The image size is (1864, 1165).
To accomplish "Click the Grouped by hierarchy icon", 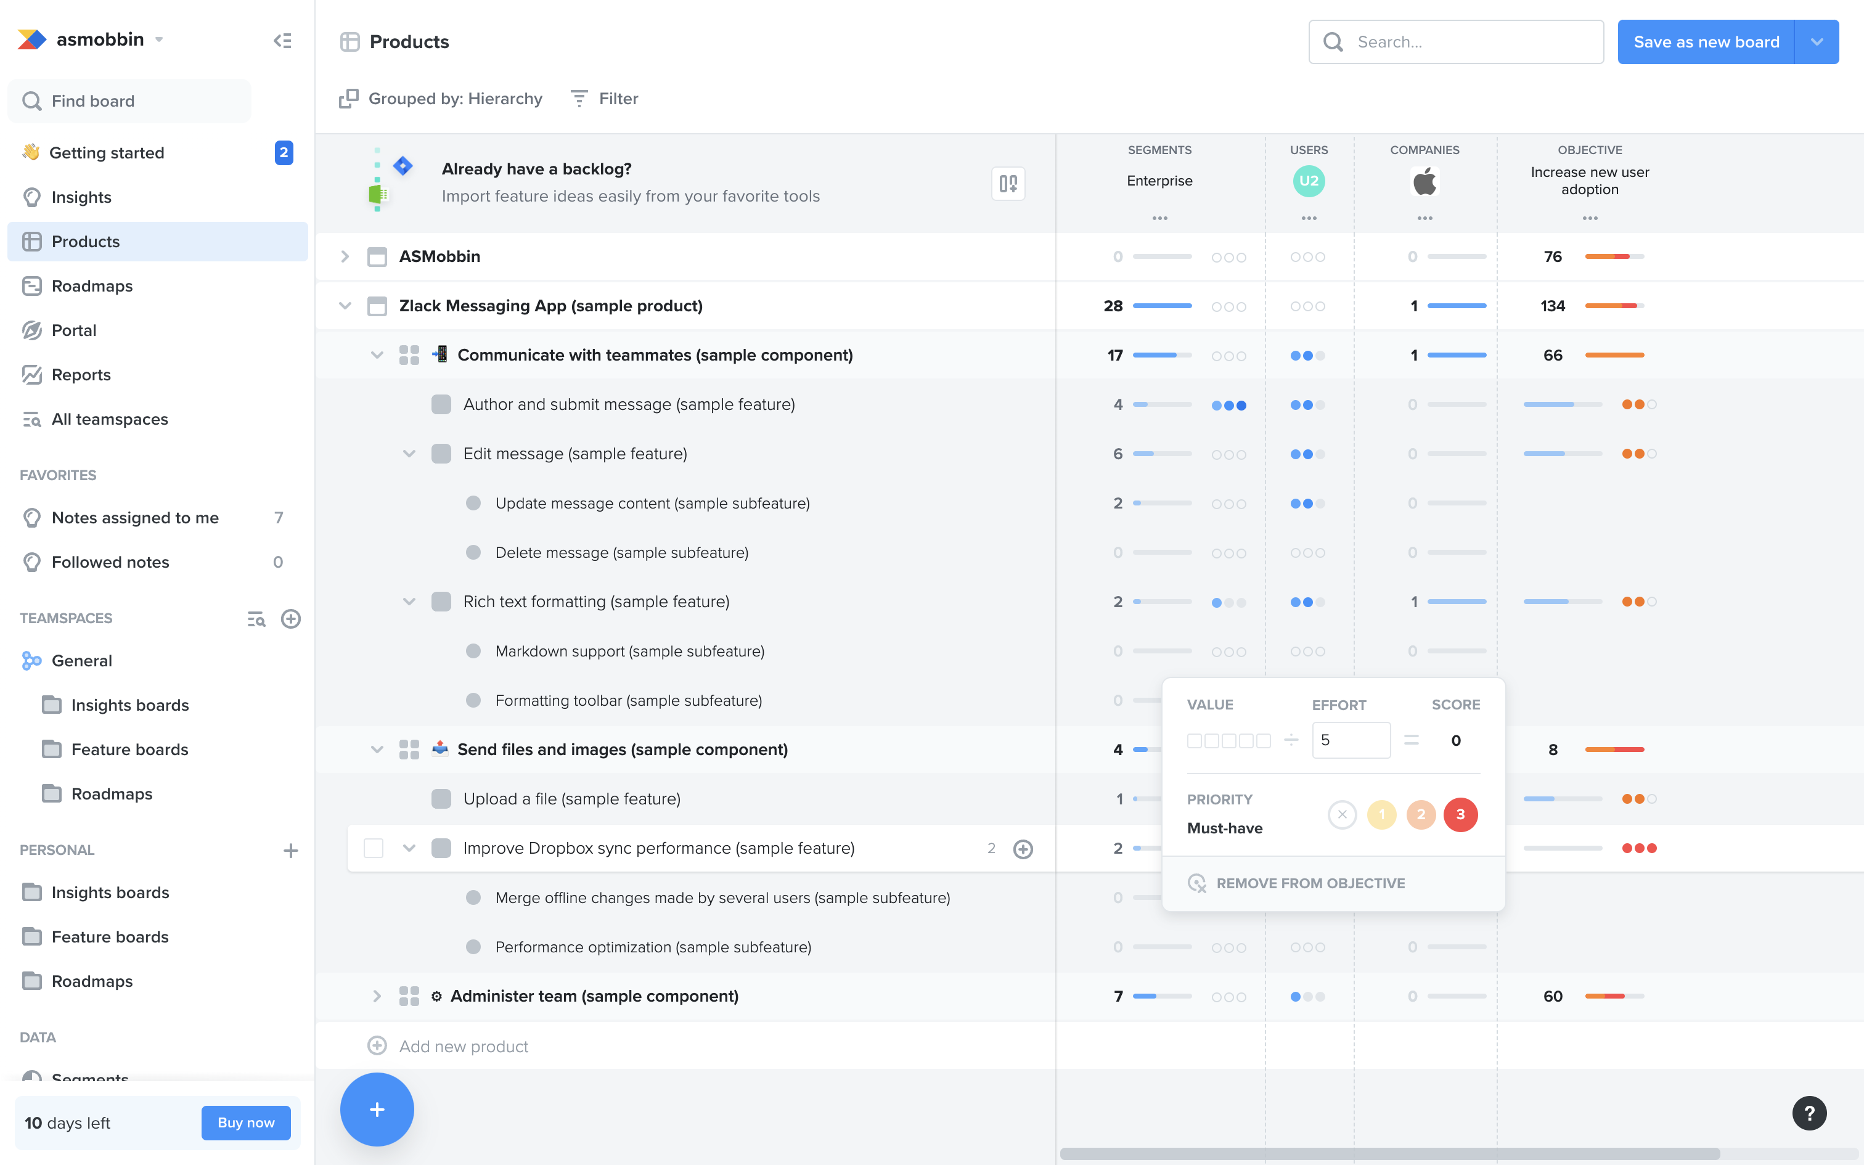I will coord(349,99).
